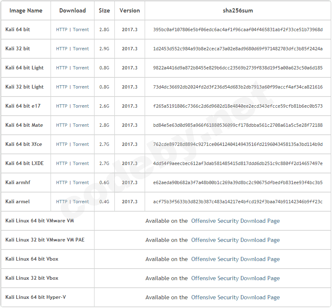The image size is (332, 308).
Task: Click HTTP link for Kali 64 bit Light
Action: (x=62, y=68)
